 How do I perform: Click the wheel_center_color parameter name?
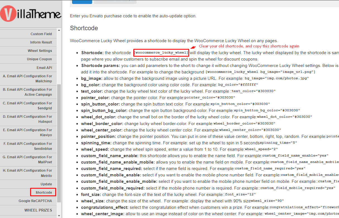(102, 130)
